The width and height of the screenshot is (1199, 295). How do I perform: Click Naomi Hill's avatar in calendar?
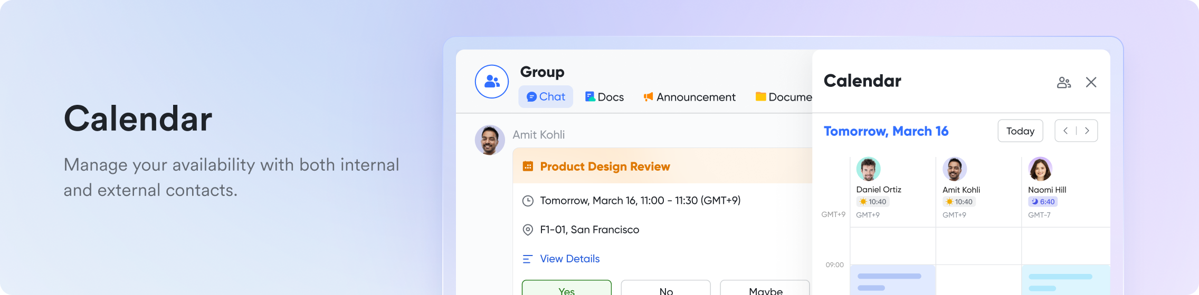pos(1040,169)
